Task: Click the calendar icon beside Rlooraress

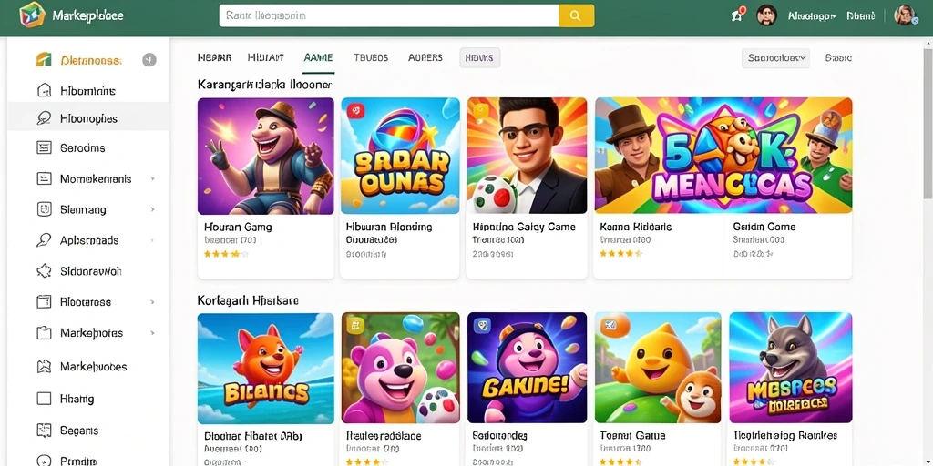Action: [44, 302]
